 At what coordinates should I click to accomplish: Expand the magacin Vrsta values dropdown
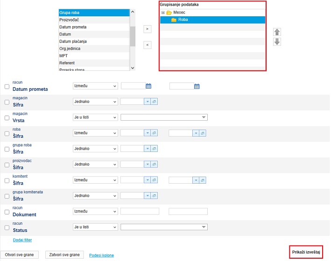tap(204, 117)
